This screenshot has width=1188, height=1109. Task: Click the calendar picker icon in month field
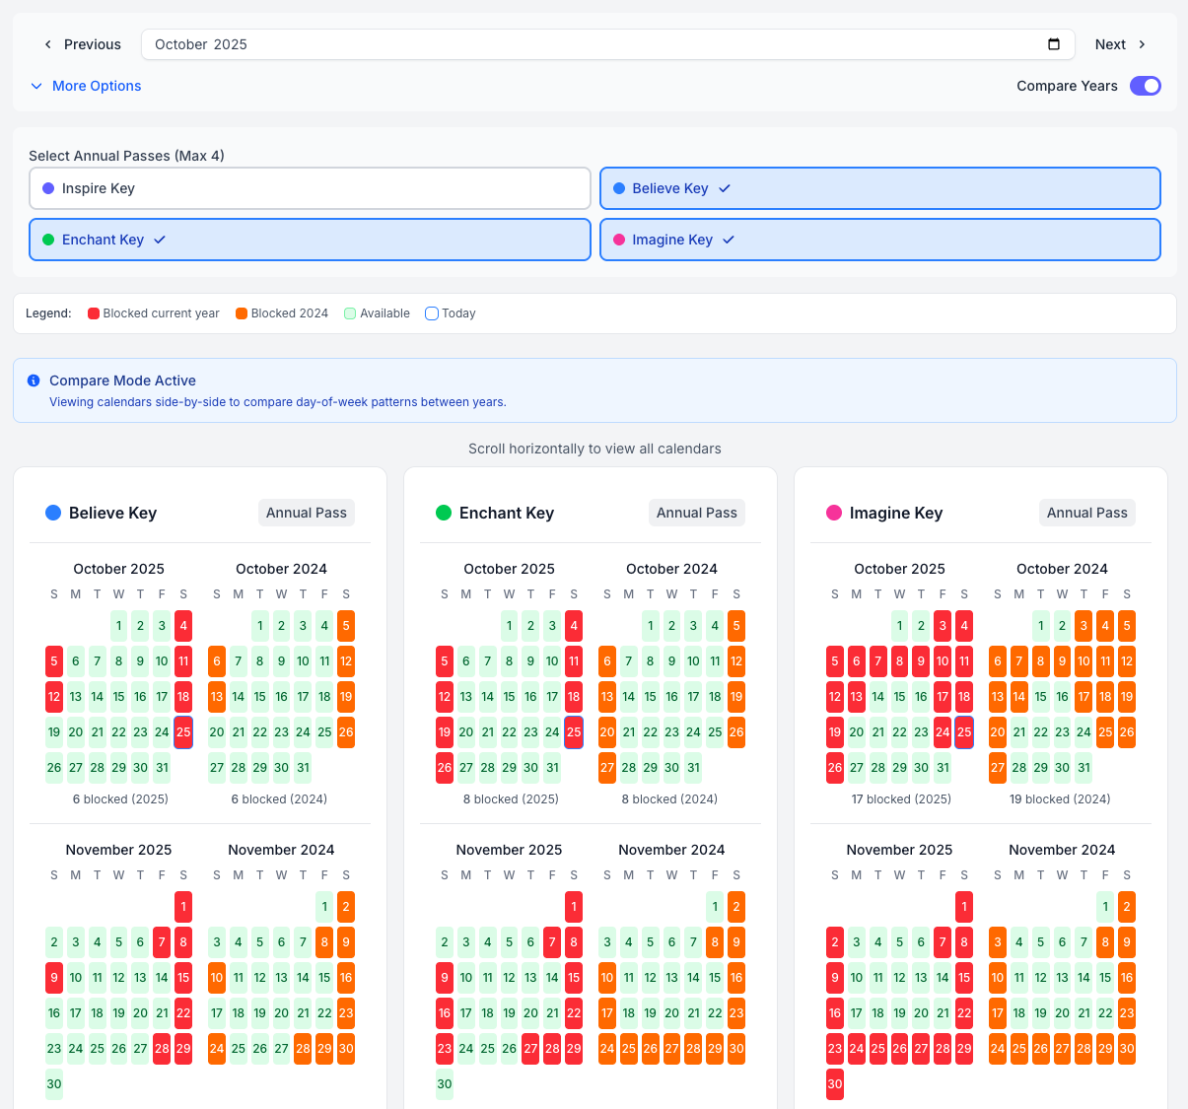[1053, 44]
